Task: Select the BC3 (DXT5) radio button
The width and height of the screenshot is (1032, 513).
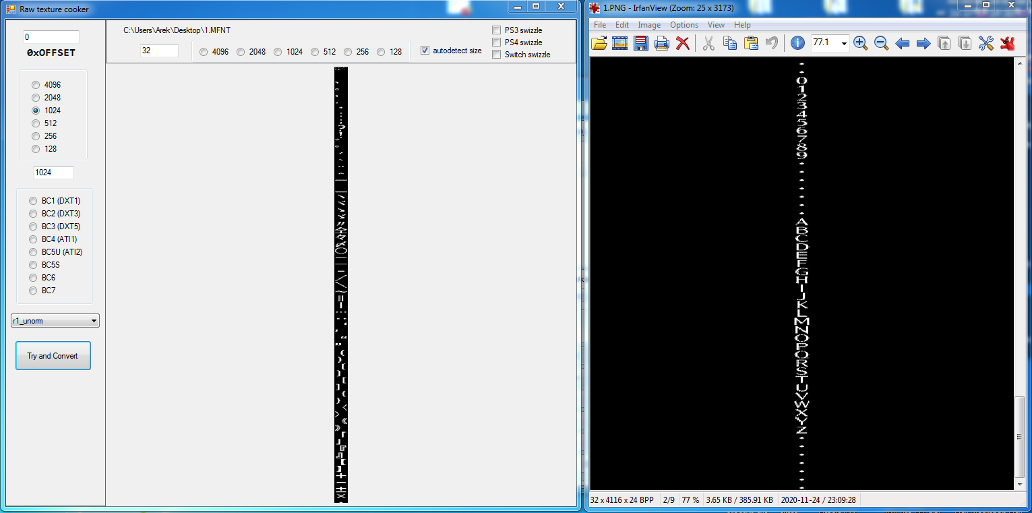Action: [x=33, y=227]
